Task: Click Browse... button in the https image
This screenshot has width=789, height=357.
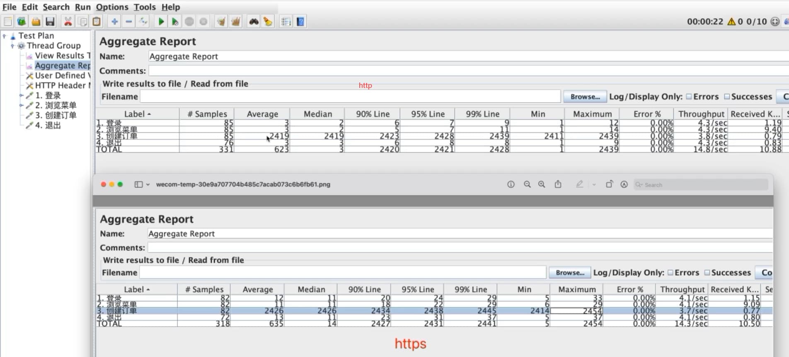Action: point(570,272)
